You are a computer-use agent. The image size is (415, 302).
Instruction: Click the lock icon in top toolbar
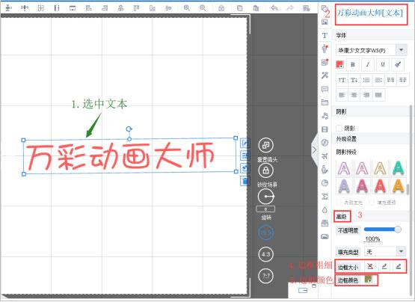pyautogui.click(x=221, y=8)
